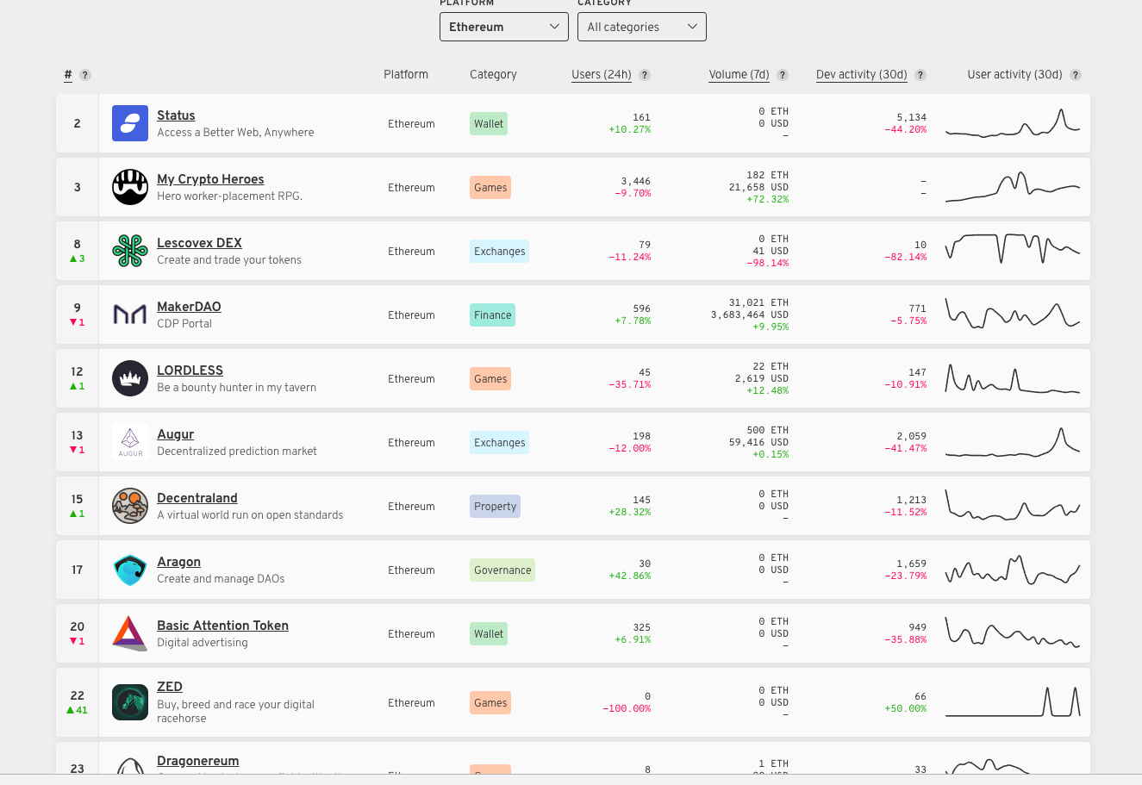Click the MakerDAO user activity sparkline chart
Image resolution: width=1142 pixels, height=785 pixels.
coord(1013,314)
